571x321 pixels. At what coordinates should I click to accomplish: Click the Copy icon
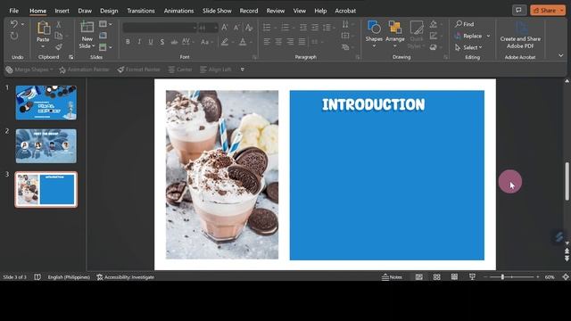(x=58, y=36)
